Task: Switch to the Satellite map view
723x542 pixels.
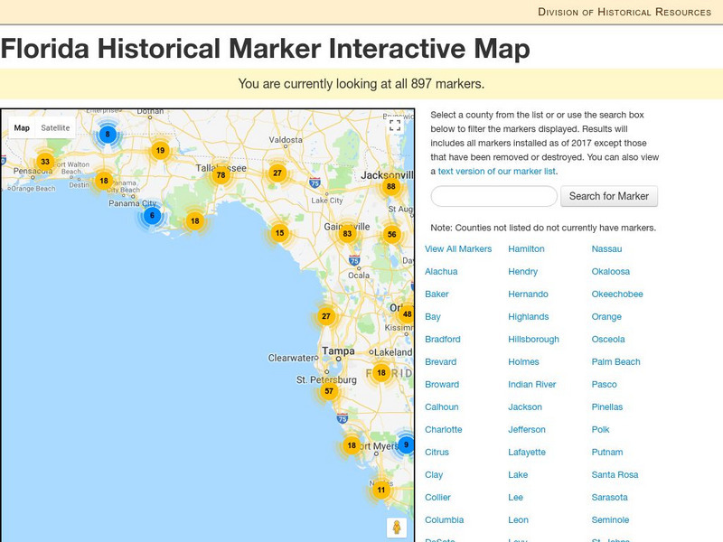Action: point(55,127)
